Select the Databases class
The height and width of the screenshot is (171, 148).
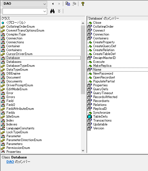(x=14, y=62)
